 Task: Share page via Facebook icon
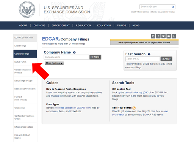158,36
